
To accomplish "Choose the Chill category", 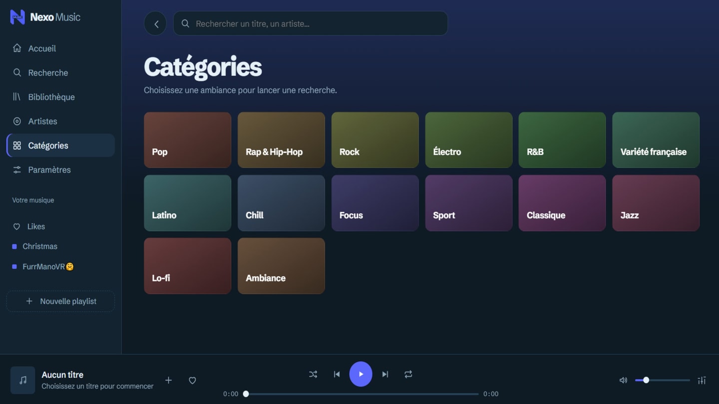I will pyautogui.click(x=281, y=203).
